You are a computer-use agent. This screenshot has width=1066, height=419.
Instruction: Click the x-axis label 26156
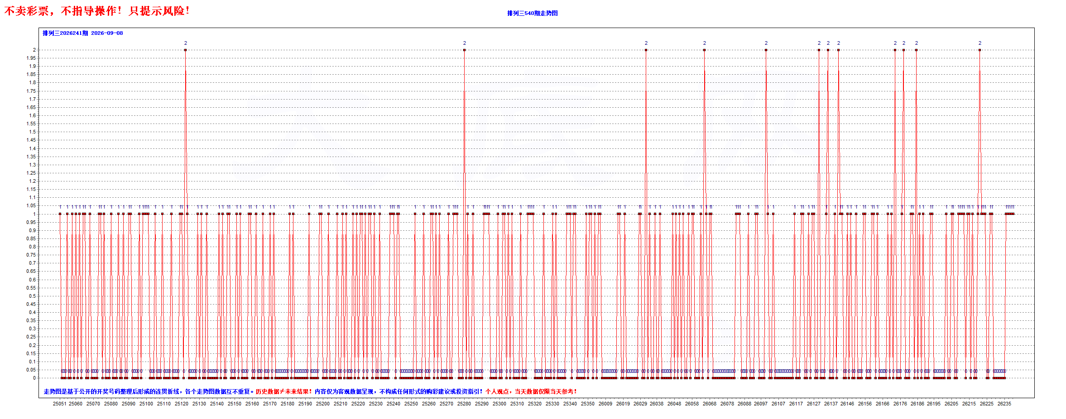pyautogui.click(x=865, y=404)
